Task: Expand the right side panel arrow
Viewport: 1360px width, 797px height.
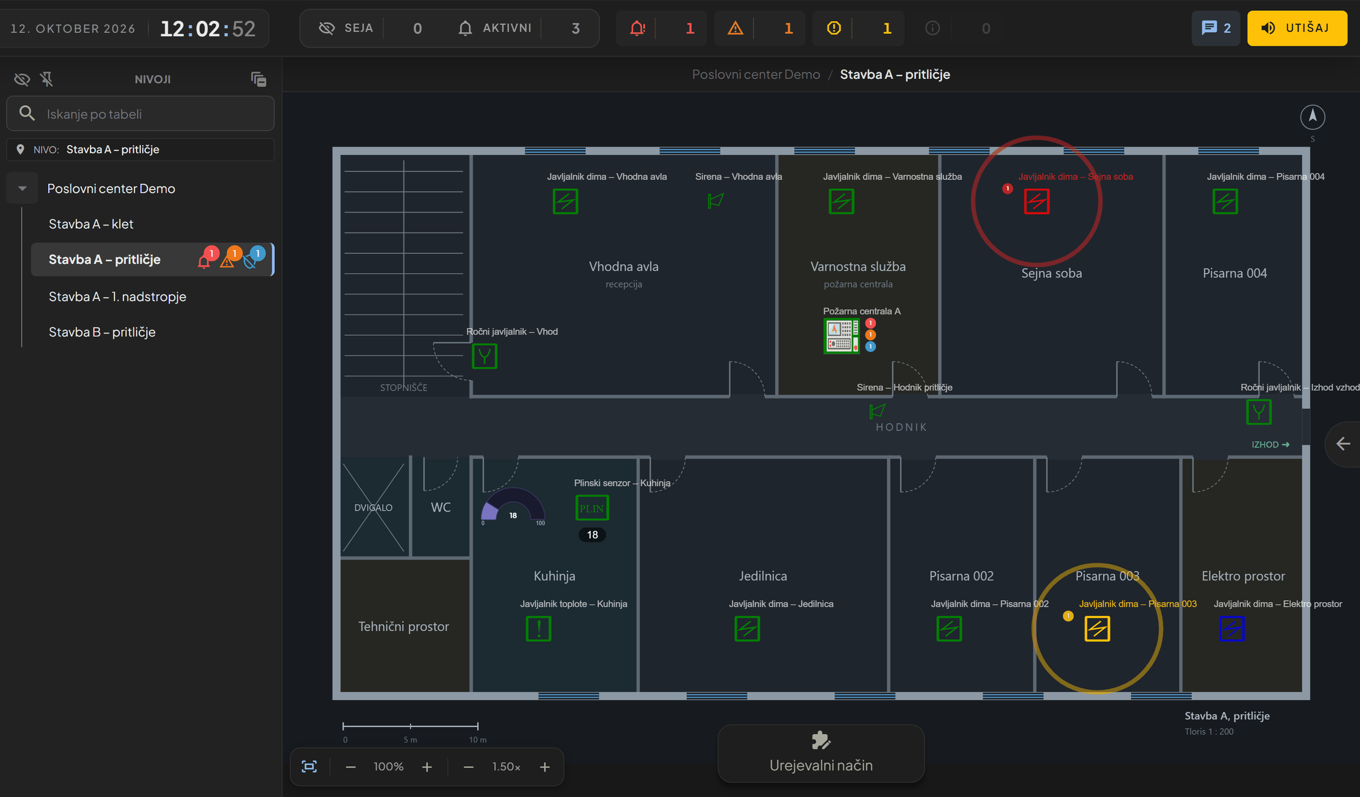Action: point(1343,444)
